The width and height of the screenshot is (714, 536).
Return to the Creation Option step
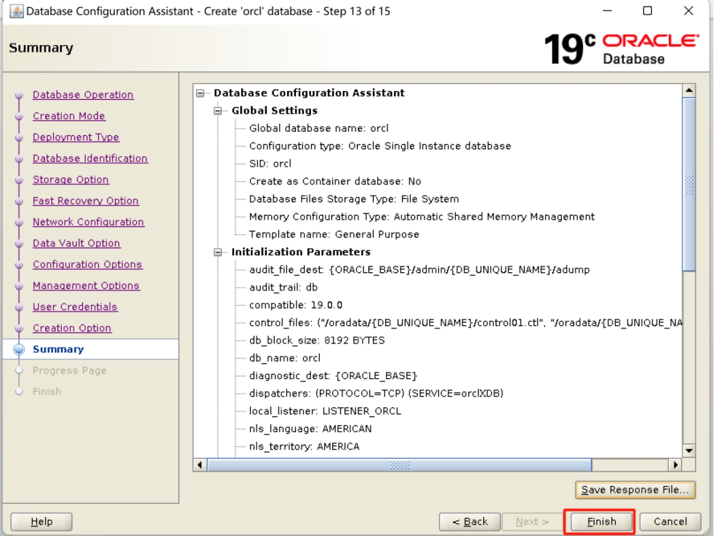point(72,328)
